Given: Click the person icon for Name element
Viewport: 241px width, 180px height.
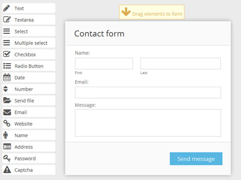Looking at the screenshot, I should click(5, 135).
